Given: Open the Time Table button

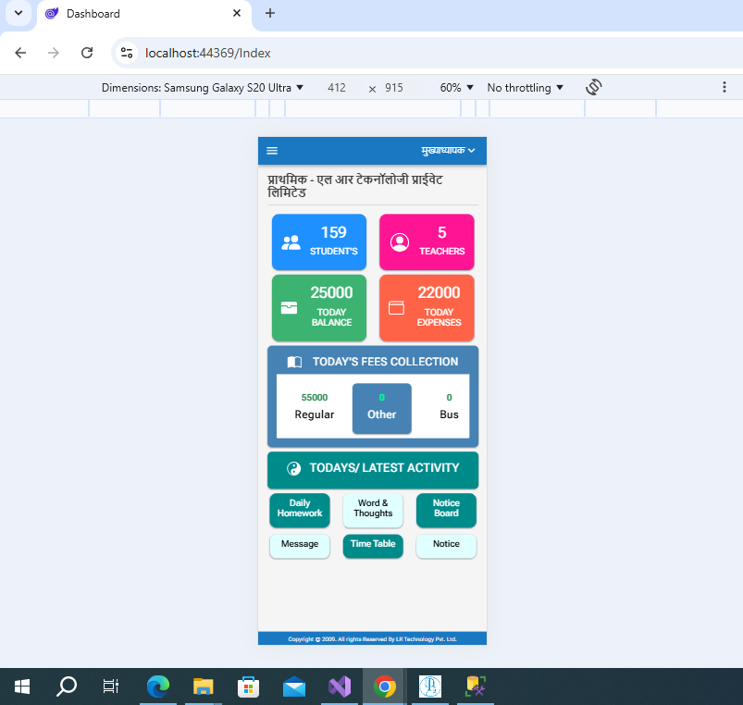Looking at the screenshot, I should click(373, 545).
